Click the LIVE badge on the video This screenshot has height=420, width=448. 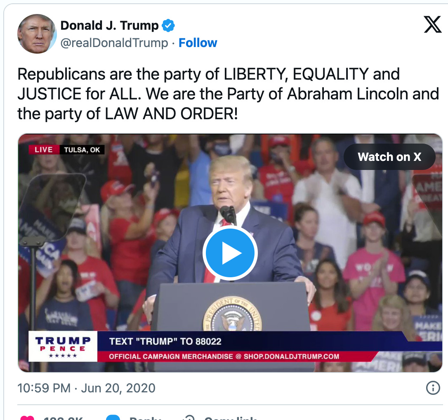coord(44,150)
